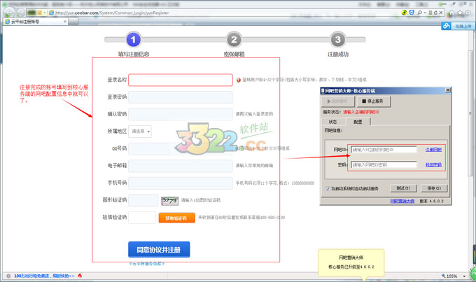Close the 网吧营销大师-核心服务端 dialog
Viewport: 476px width, 282px height.
pyautogui.click(x=448, y=90)
